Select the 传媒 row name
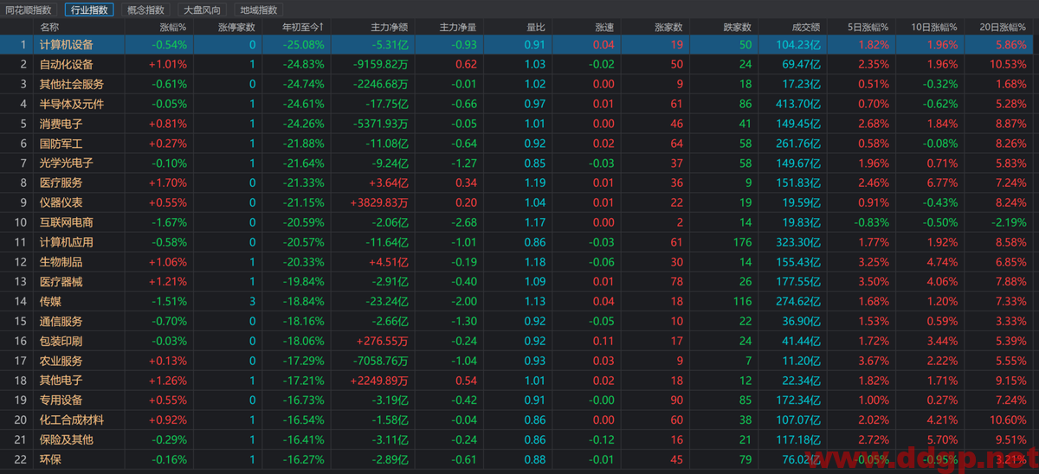The height and width of the screenshot is (474, 1039). 50,301
